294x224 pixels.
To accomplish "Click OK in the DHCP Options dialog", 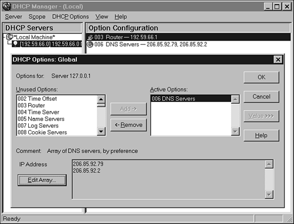I will click(x=261, y=77).
